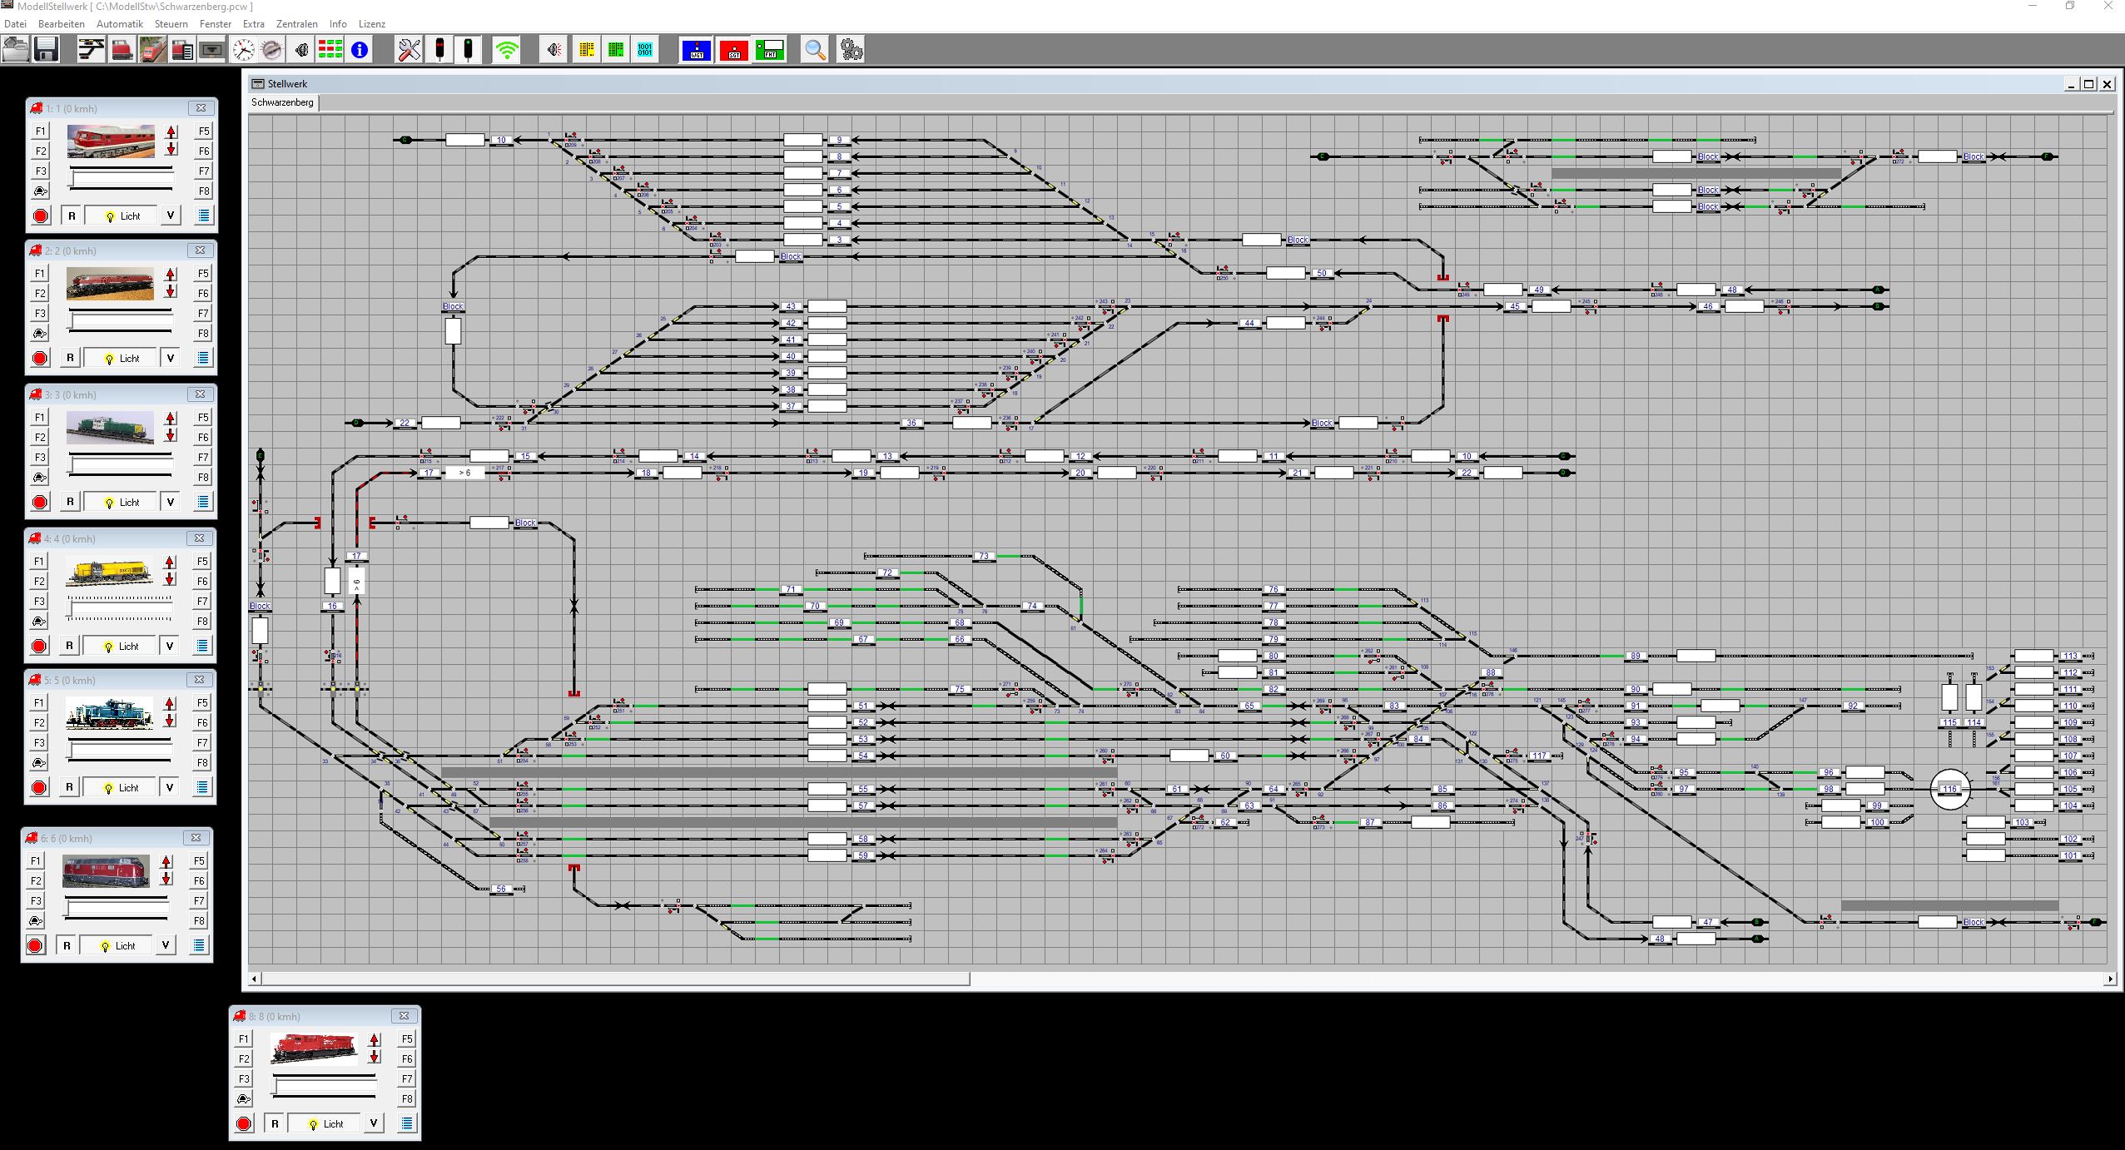Viewport: 2125px width, 1150px height.
Task: Click the train photo toolbar icon
Action: pyautogui.click(x=152, y=49)
